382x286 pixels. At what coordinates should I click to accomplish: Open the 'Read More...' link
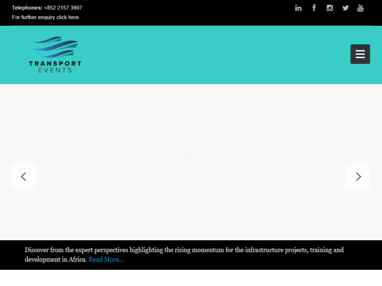pos(106,260)
